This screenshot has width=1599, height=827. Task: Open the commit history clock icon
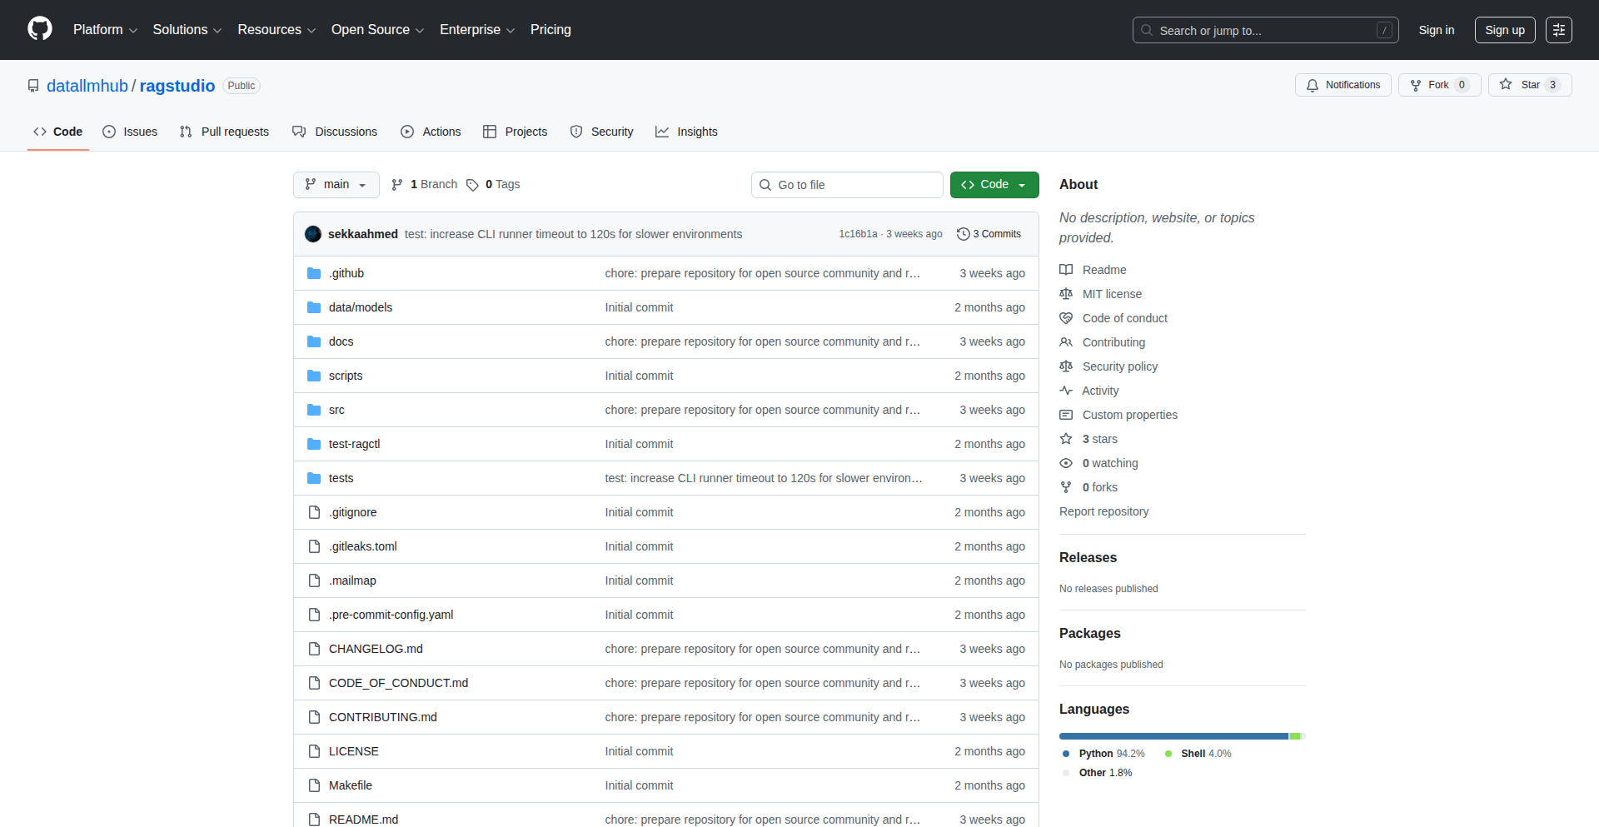[x=964, y=234]
